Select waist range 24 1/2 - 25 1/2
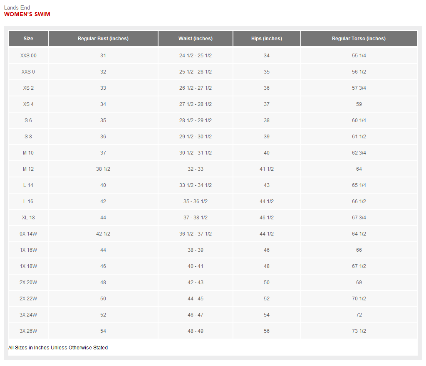This screenshot has width=426, height=366. [x=196, y=56]
